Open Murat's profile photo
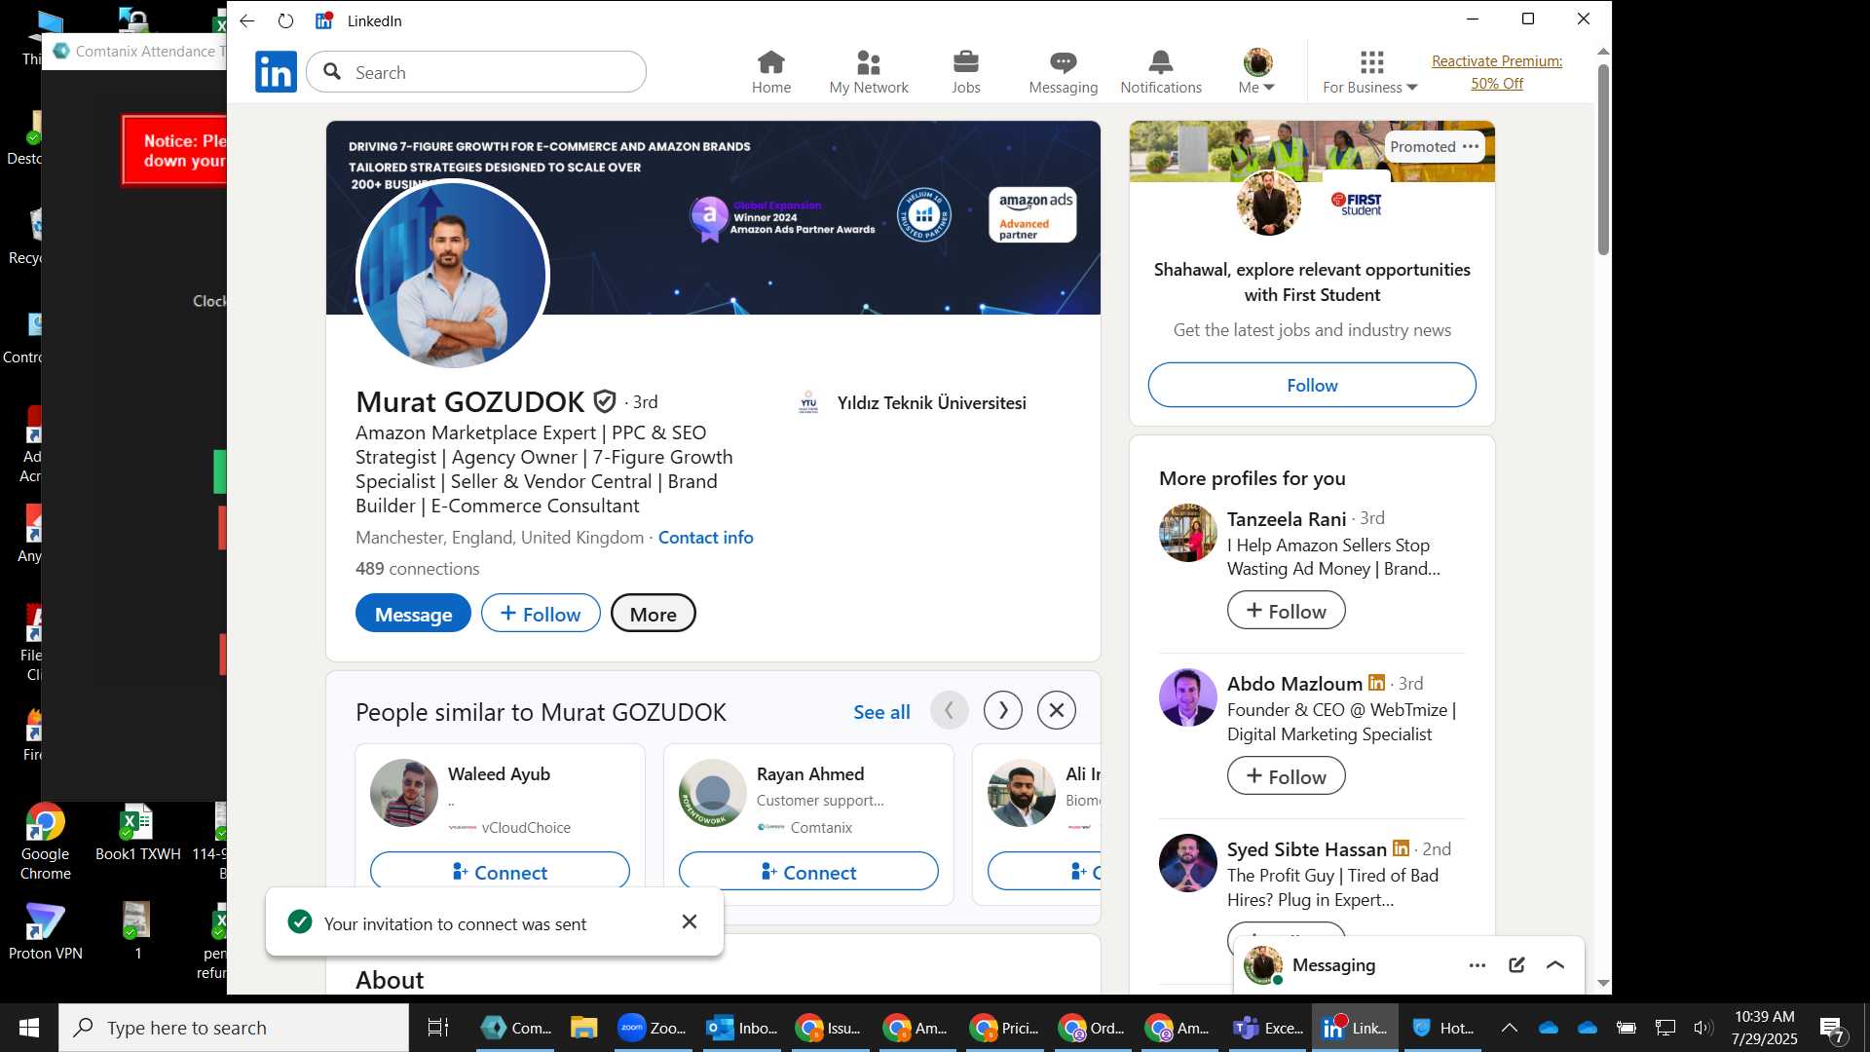This screenshot has height=1052, width=1870. click(453, 275)
